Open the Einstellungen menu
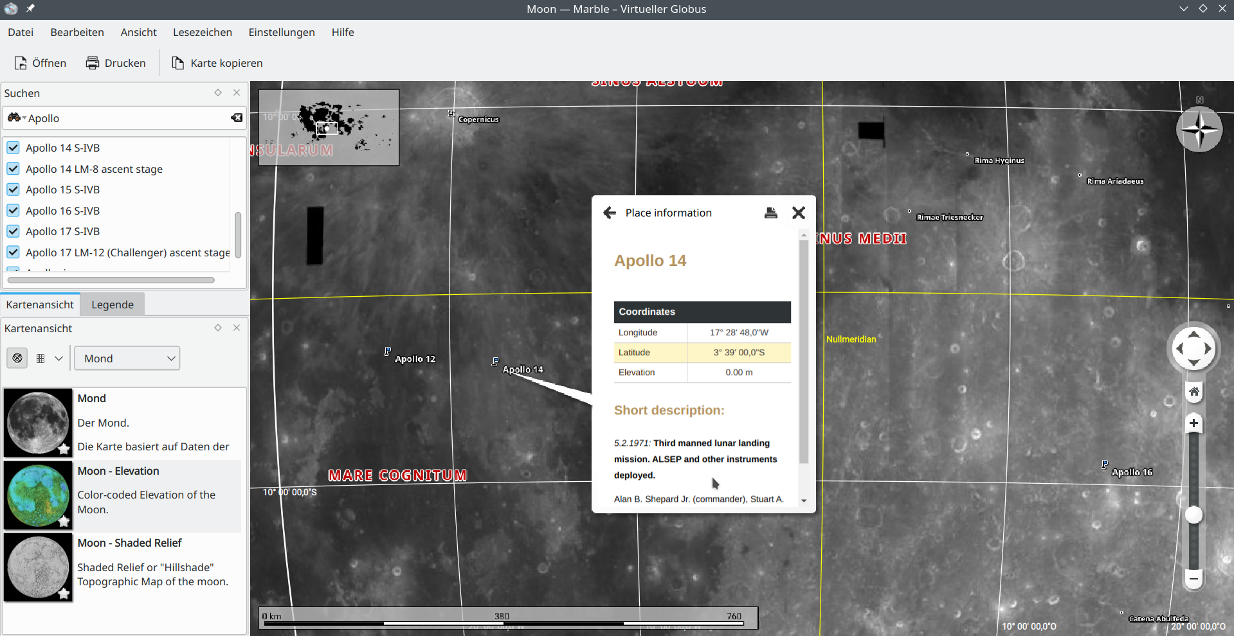Image resolution: width=1234 pixels, height=636 pixels. (x=282, y=32)
